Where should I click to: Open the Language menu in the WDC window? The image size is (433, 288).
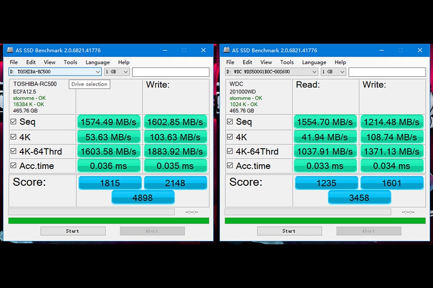tap(314, 62)
